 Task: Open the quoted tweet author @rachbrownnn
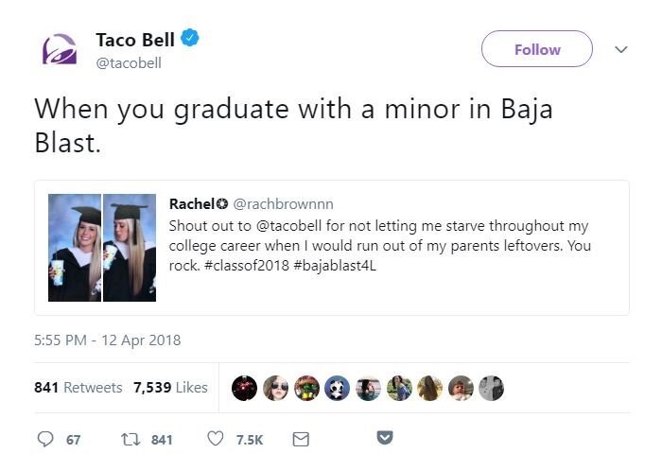pyautogui.click(x=283, y=204)
